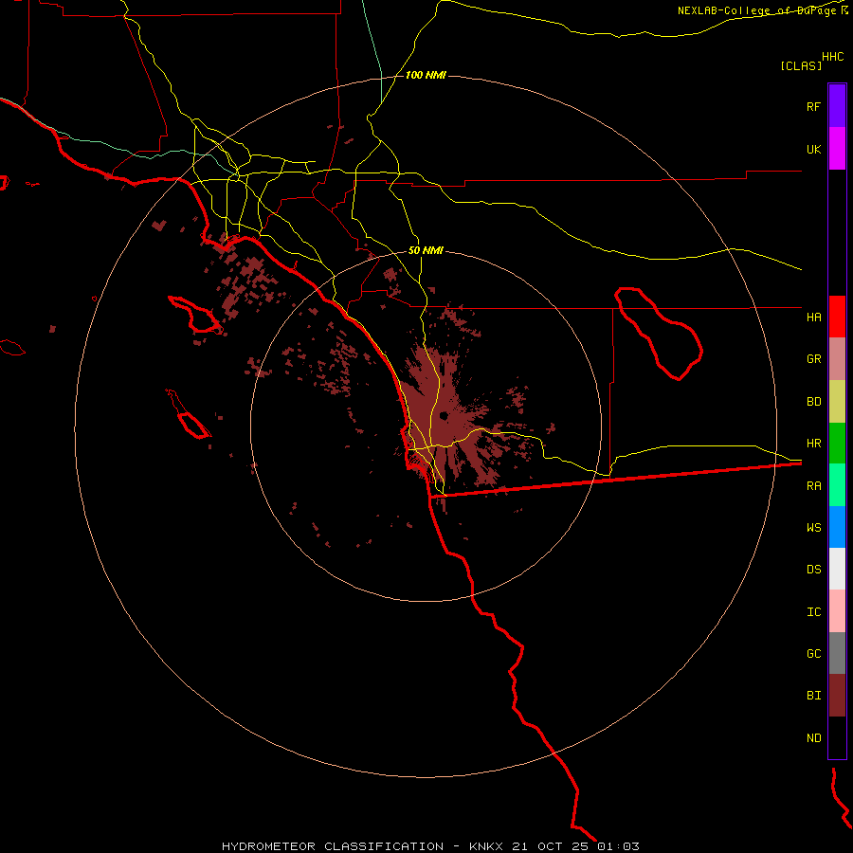Click the IC legend label

pyautogui.click(x=813, y=612)
